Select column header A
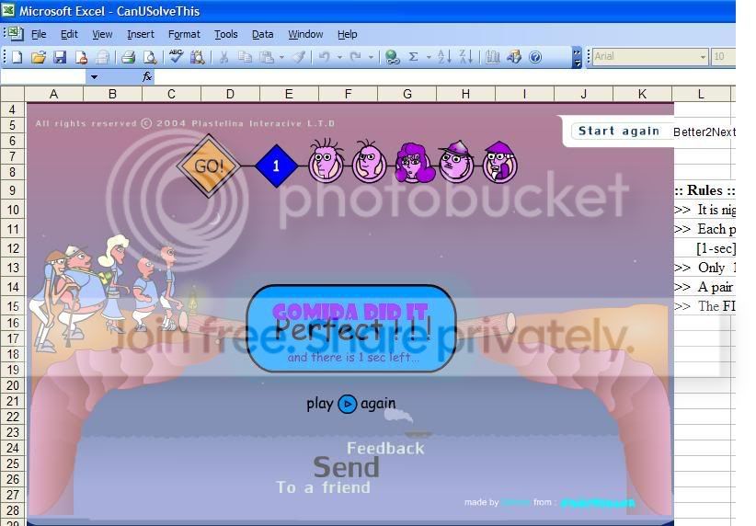The image size is (756, 526). coord(54,94)
